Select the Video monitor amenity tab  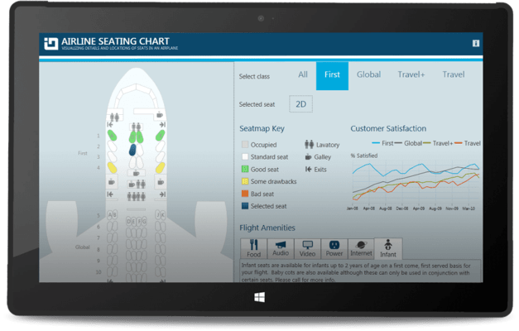(307, 248)
